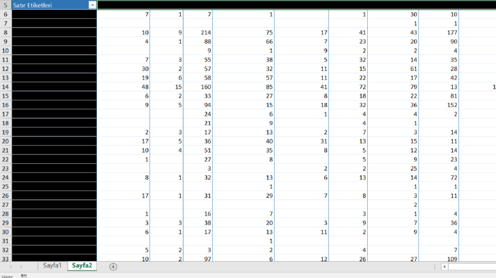The image size is (496, 278).
Task: Select cell with value 88 in row 9
Action: coord(198,41)
